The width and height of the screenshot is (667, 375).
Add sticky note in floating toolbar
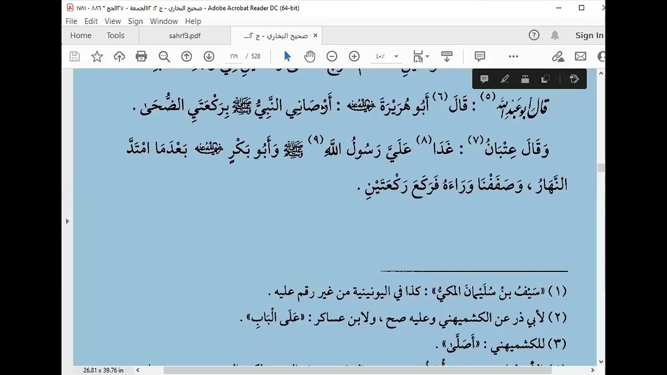click(x=484, y=79)
